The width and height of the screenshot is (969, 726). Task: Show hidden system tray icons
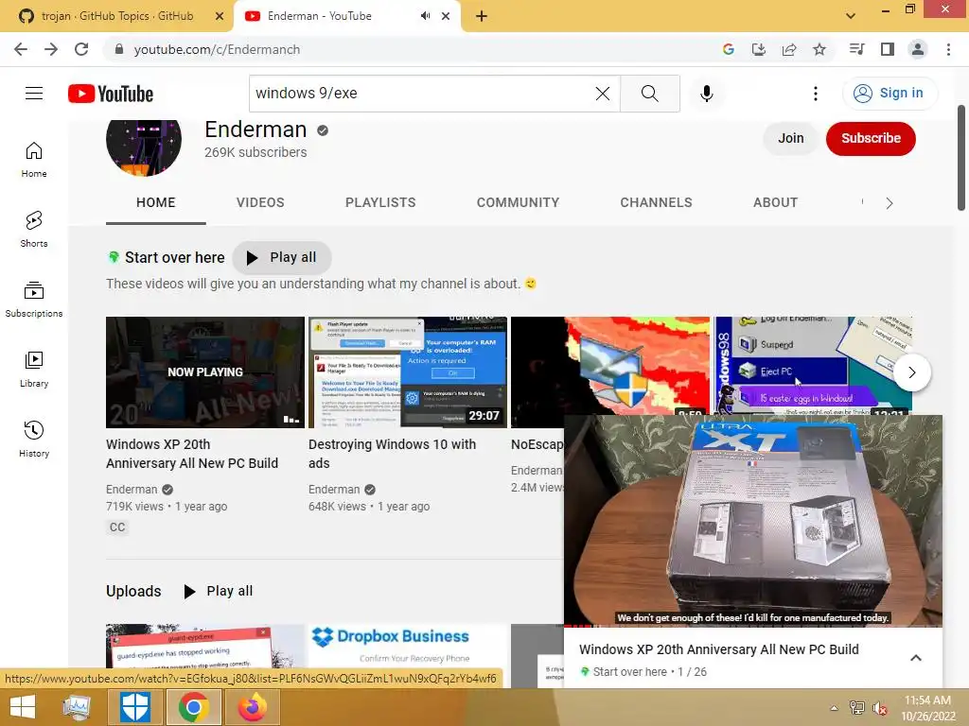pos(834,708)
